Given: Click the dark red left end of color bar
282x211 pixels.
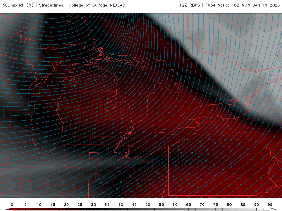Looking at the screenshot, I should pos(8,209).
